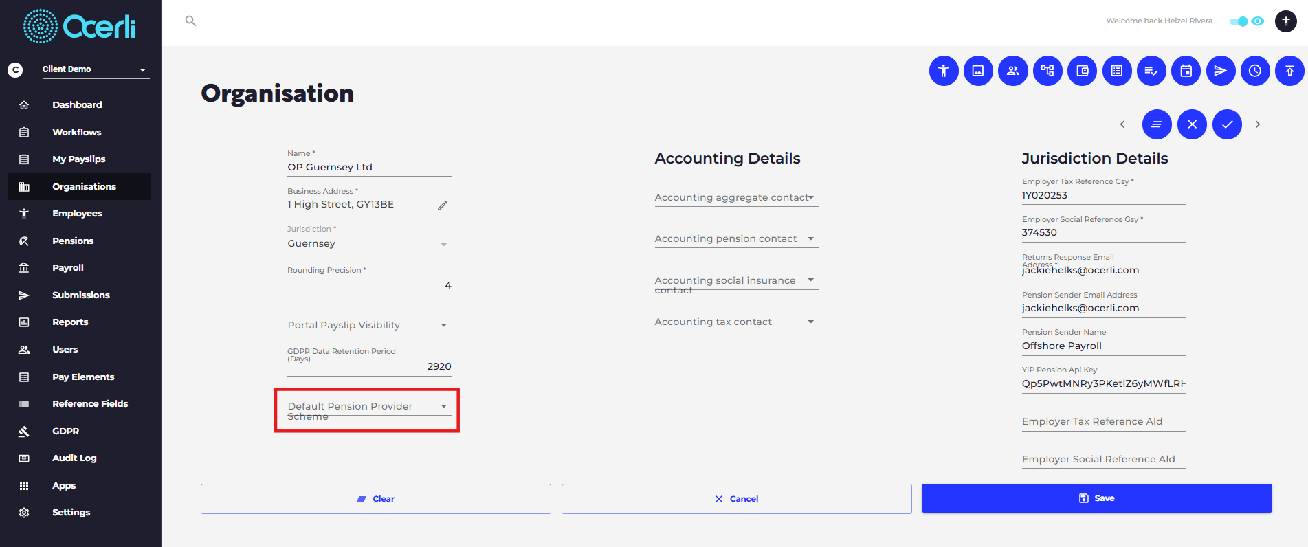Open the Default Pension Provider Scheme dropdown
The height and width of the screenshot is (547, 1308).
[x=369, y=408]
